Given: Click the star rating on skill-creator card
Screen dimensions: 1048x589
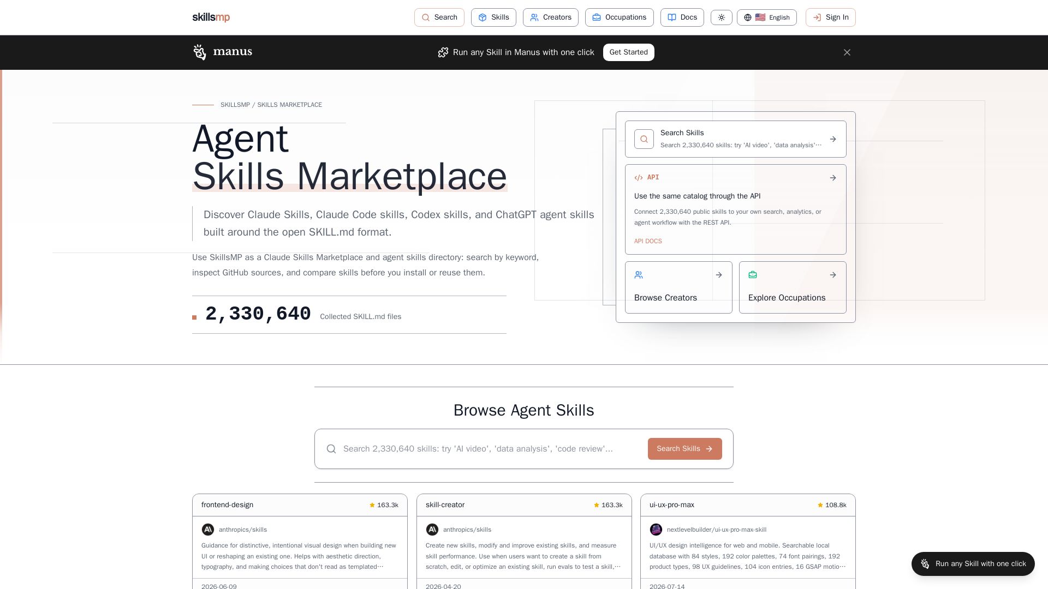Looking at the screenshot, I should tap(608, 505).
